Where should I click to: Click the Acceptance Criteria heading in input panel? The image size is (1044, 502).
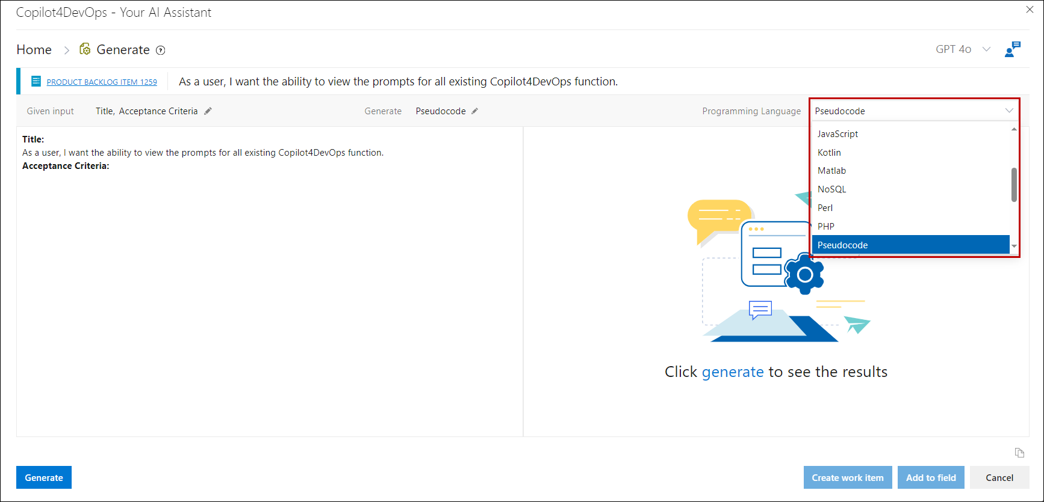66,166
